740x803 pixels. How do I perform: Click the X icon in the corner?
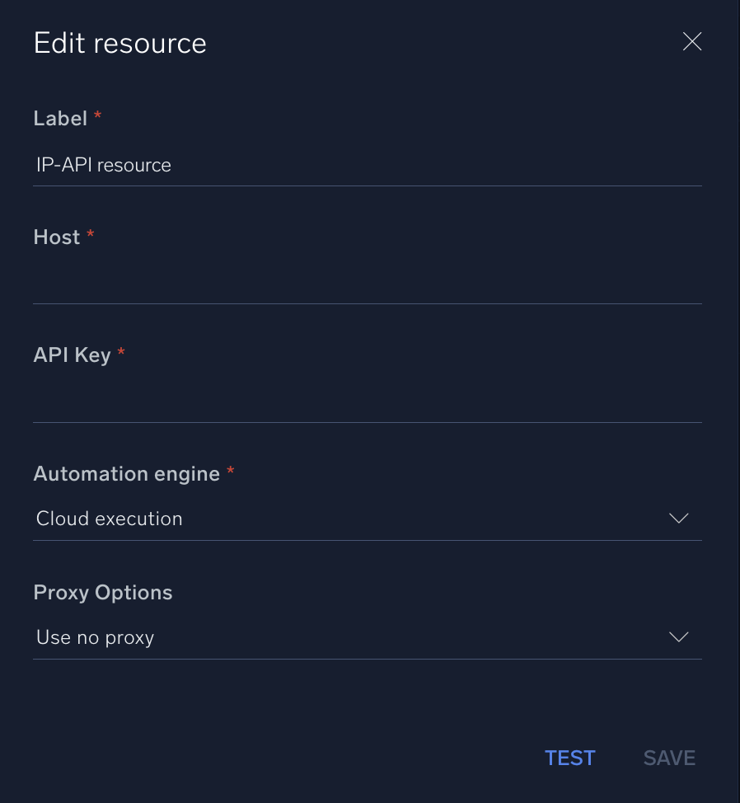coord(692,41)
